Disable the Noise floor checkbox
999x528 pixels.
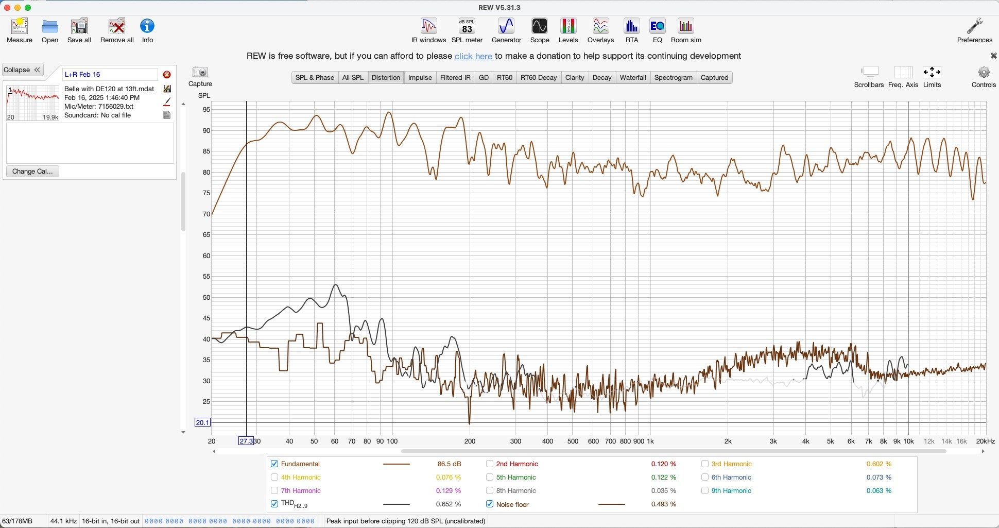pos(490,504)
